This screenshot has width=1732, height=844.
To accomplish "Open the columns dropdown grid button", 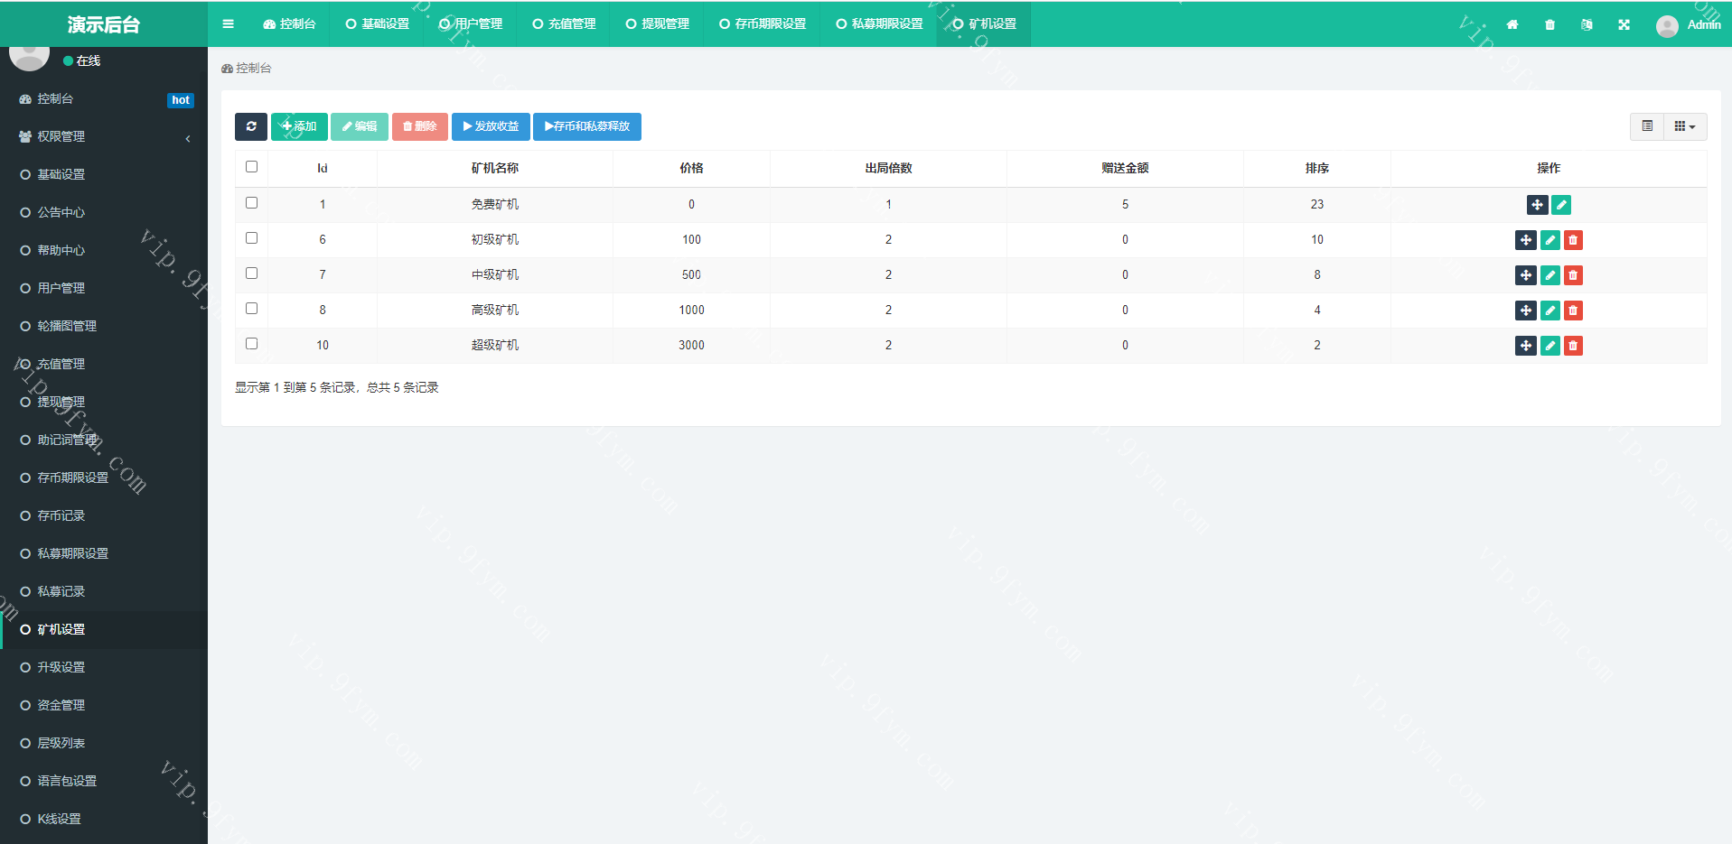I will [1684, 126].
